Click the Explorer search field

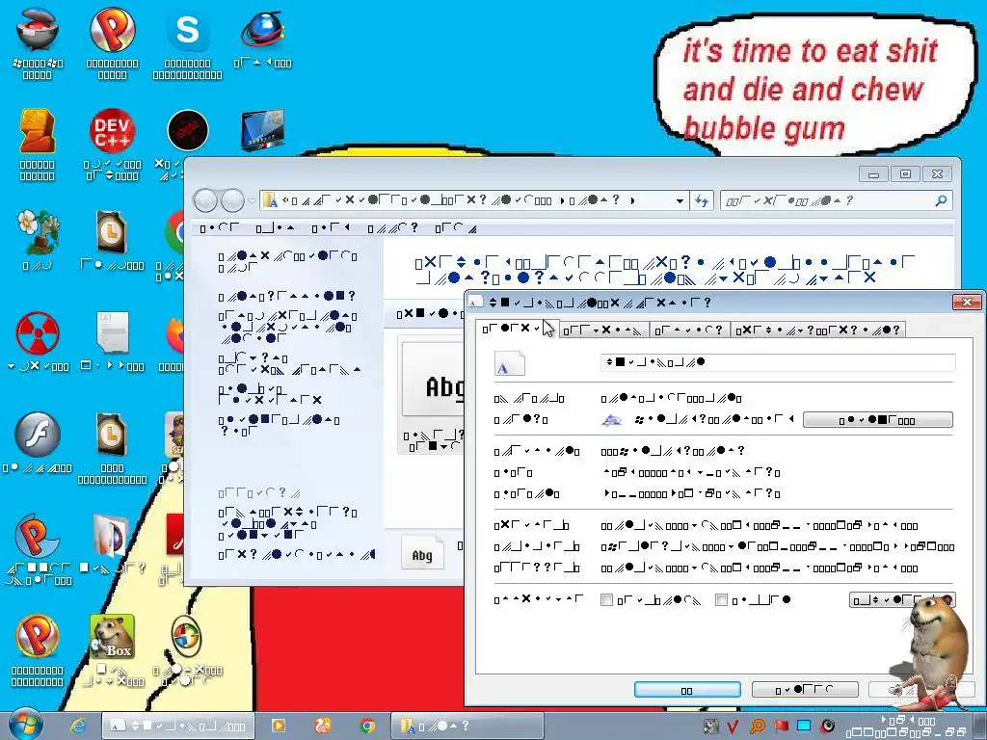coord(836,200)
